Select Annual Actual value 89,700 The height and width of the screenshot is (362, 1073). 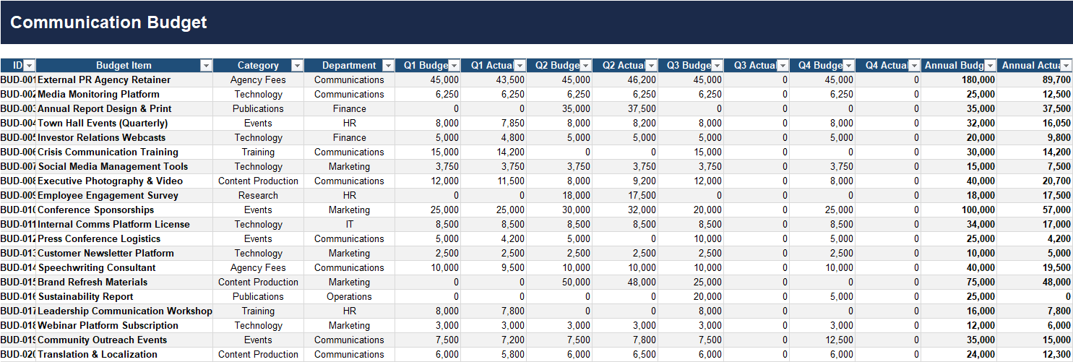click(x=1035, y=80)
